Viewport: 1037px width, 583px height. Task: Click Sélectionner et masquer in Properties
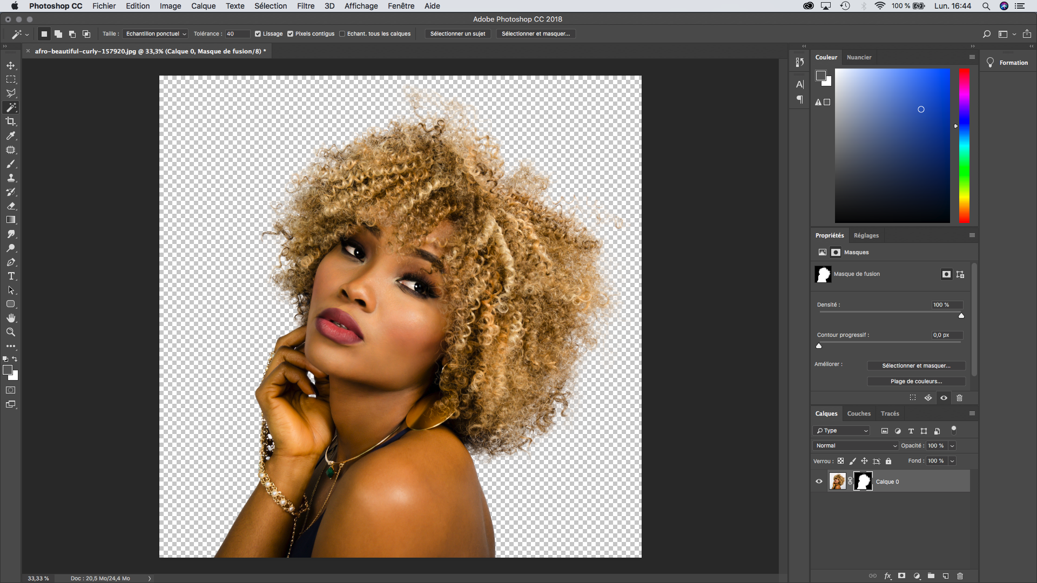click(x=917, y=365)
